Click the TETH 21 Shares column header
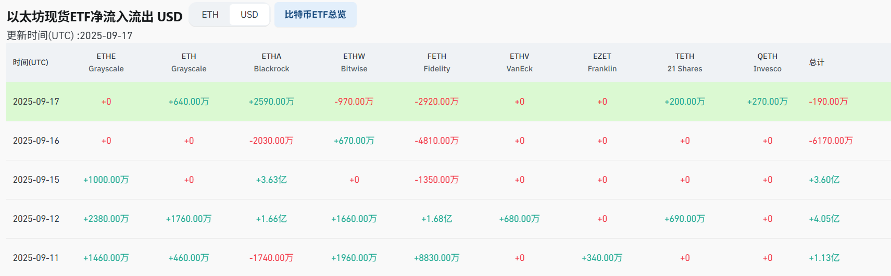 [685, 62]
